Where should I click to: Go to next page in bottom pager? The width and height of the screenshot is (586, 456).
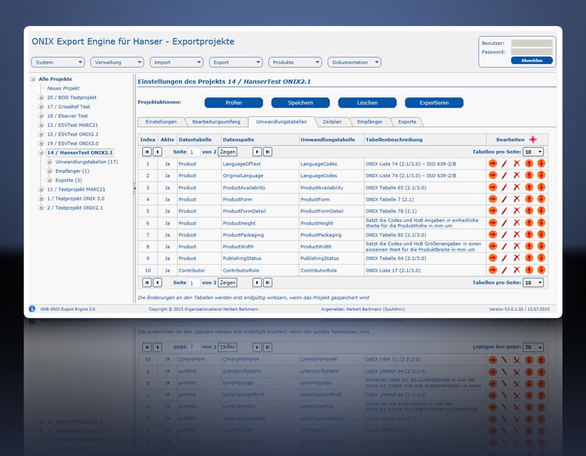click(257, 283)
